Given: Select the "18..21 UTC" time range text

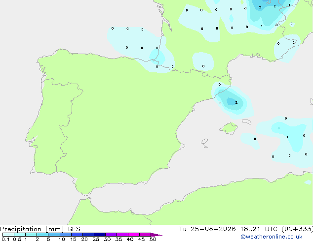Looking at the screenshot, I should [259, 229].
